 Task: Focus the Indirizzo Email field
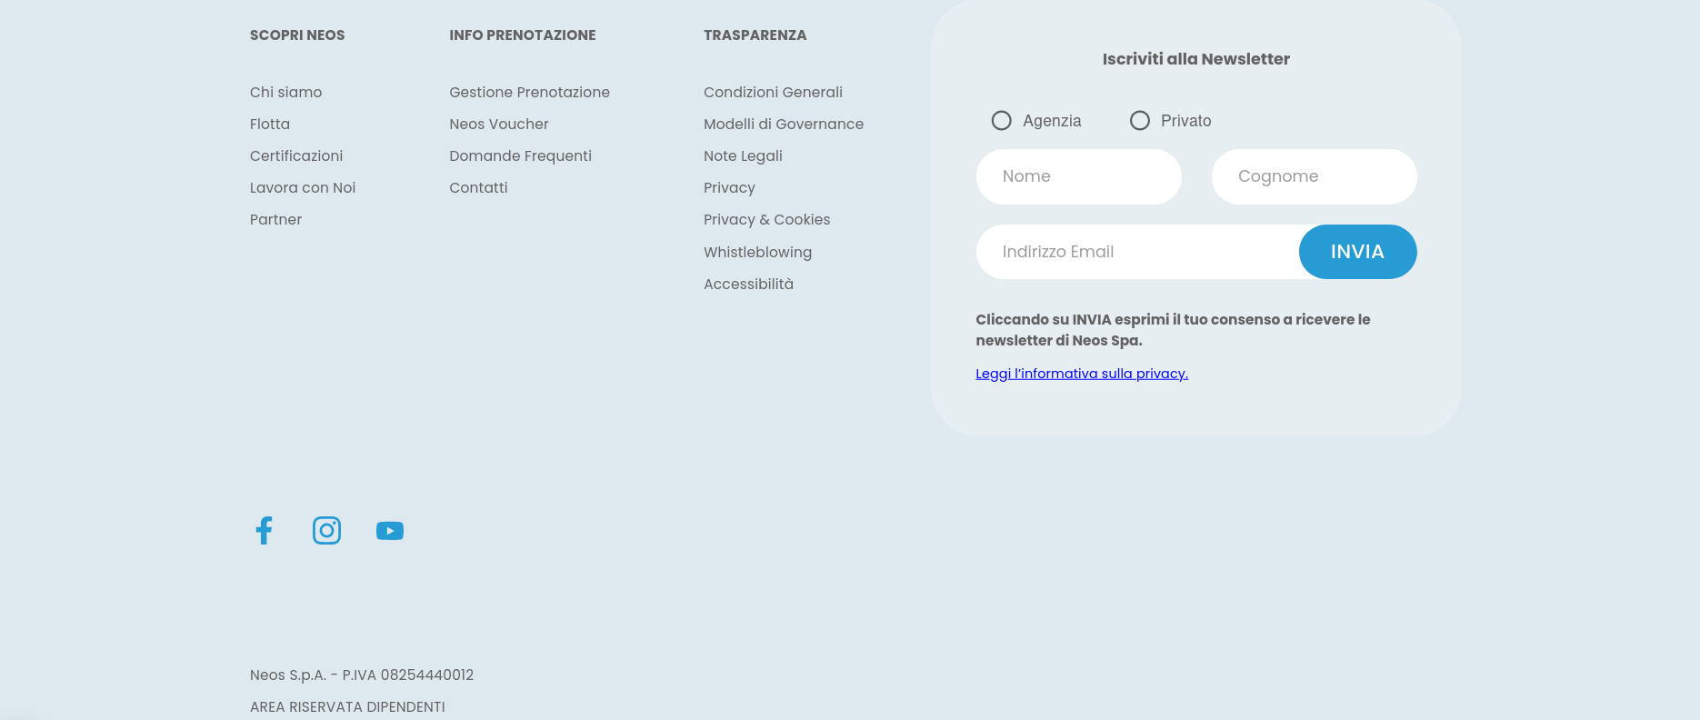[x=1136, y=252]
